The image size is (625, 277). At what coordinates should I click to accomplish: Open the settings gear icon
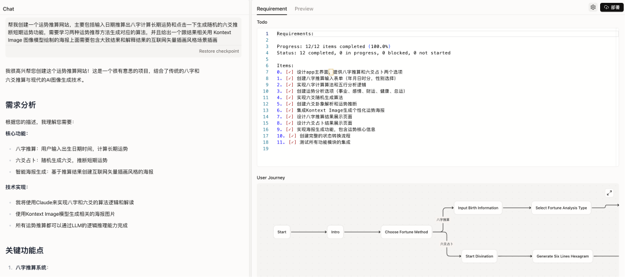pos(593,7)
